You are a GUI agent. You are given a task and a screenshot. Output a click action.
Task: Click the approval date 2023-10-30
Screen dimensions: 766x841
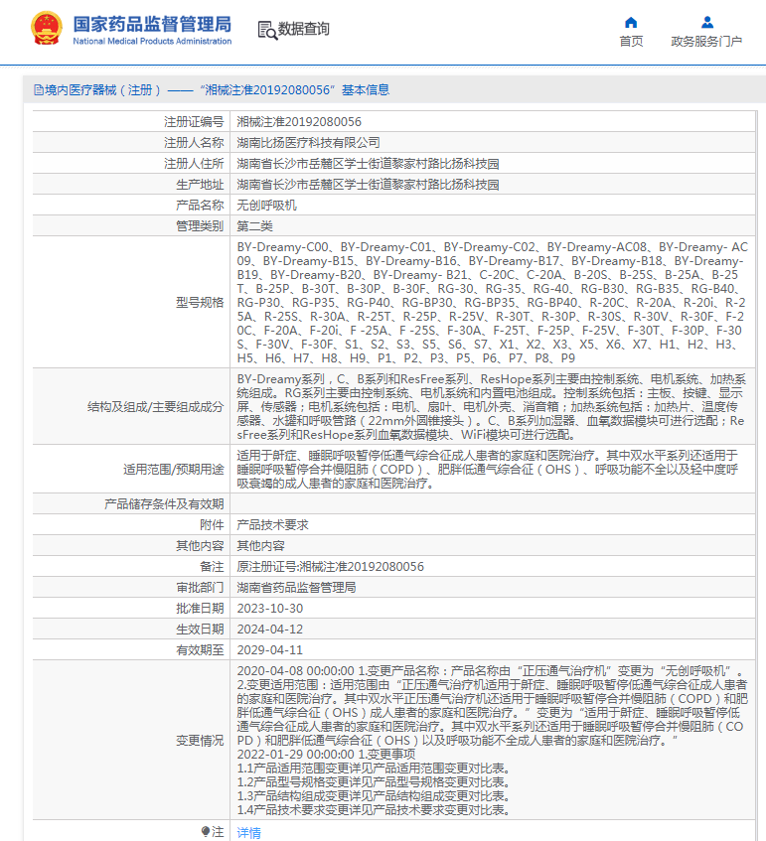265,608
